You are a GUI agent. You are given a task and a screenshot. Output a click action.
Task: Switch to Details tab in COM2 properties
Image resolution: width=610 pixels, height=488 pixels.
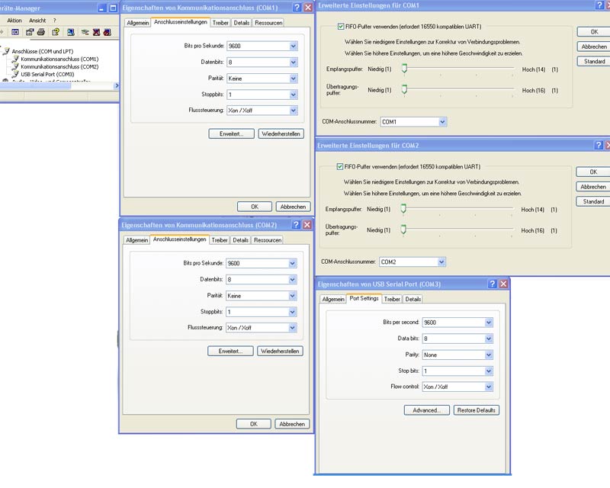[240, 240]
